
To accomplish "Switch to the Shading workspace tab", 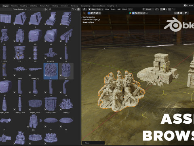I will coord(55,6).
